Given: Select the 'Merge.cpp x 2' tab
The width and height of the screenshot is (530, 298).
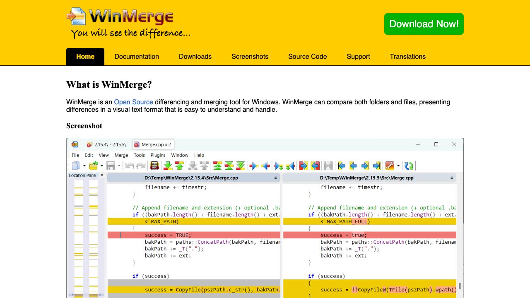Looking at the screenshot, I should pyautogui.click(x=153, y=144).
